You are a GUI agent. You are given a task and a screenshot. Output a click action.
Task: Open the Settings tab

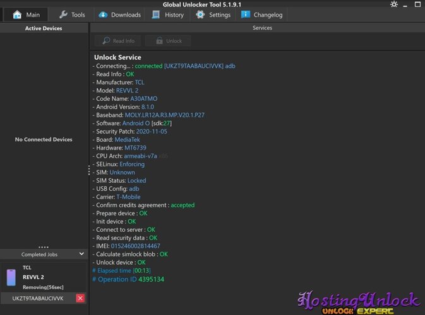pyautogui.click(x=213, y=14)
